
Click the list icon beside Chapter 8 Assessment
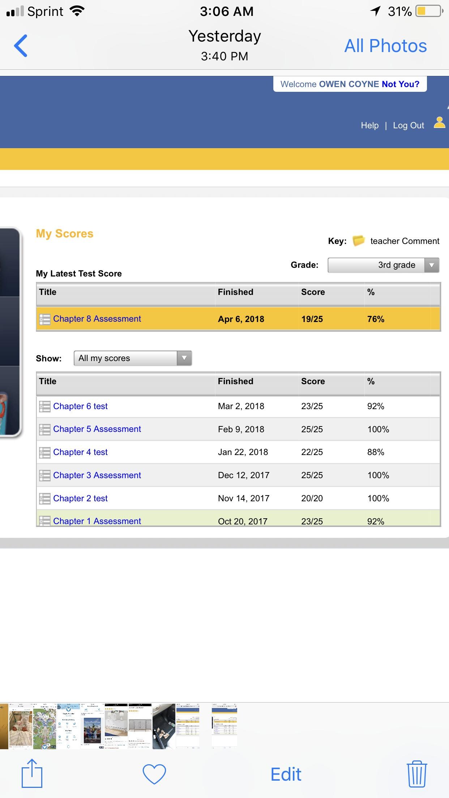(44, 319)
